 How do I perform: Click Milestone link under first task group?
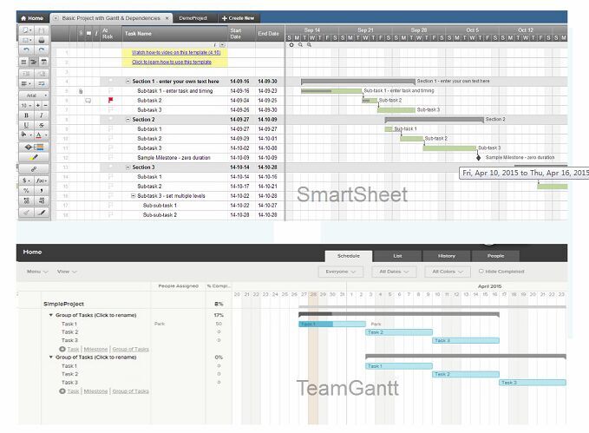95,349
